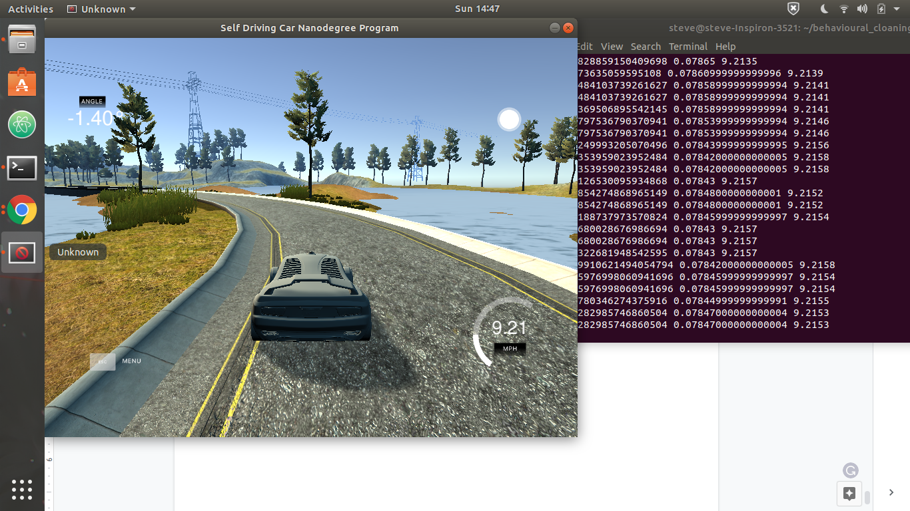Viewport: 910px width, 511px height.
Task: Click the document vertical scrollbar thumb
Action: pos(867,498)
